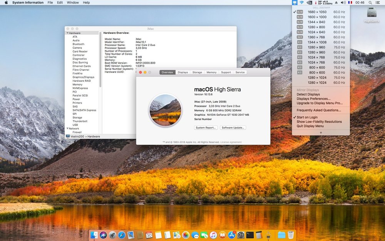
Task: Launch Terminal from the Dock
Action: click(250, 235)
